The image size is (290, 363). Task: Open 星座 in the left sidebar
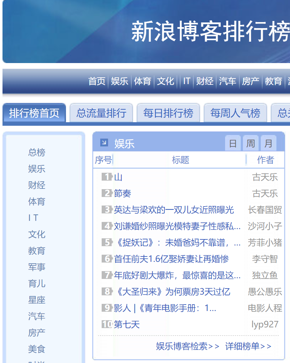point(37,300)
